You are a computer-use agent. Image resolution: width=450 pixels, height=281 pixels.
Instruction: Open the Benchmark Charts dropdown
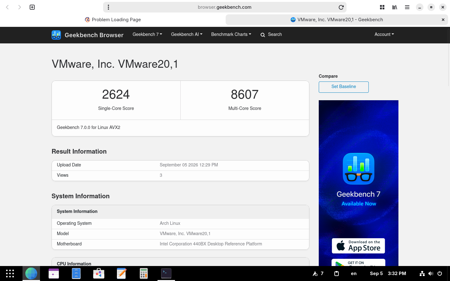click(231, 34)
